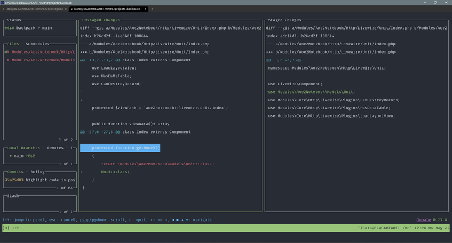Switch to the Remotes tab
Image resolution: width=452 pixels, height=243 pixels.
(x=55, y=148)
